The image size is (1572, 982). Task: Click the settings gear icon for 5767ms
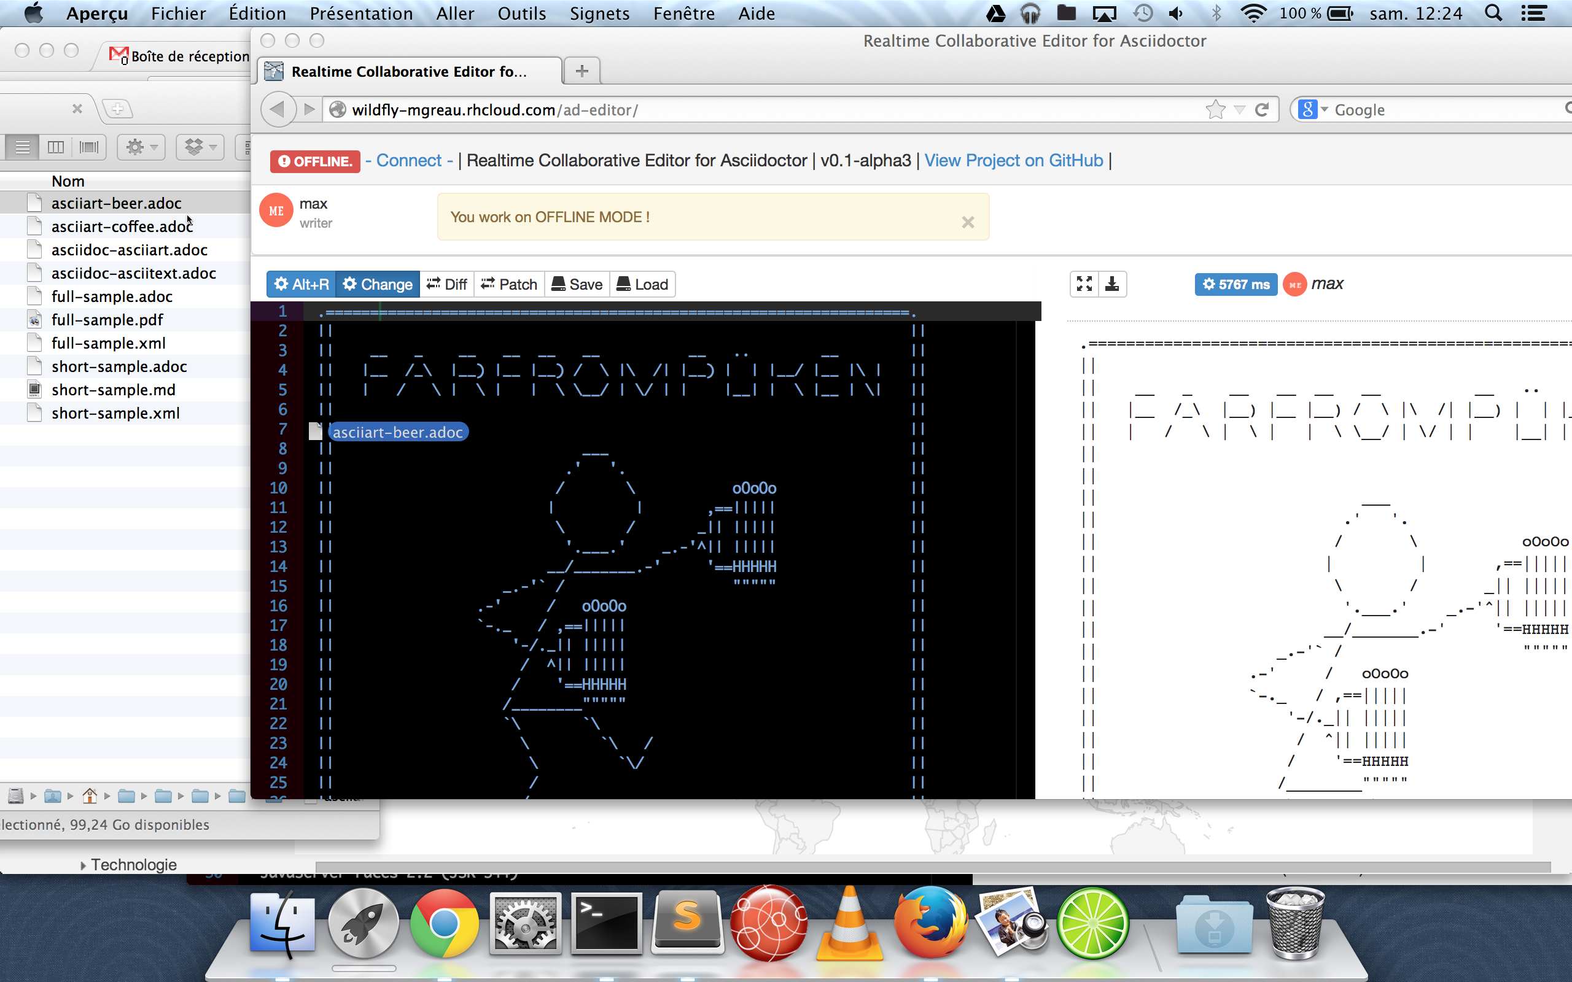point(1208,284)
